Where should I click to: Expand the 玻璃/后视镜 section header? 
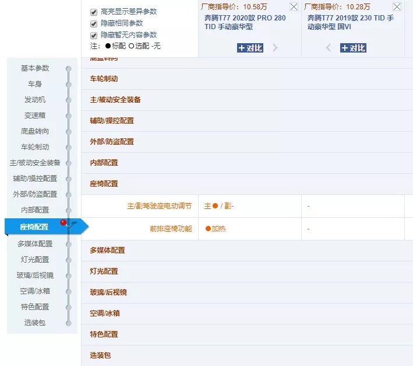pyautogui.click(x=247, y=292)
